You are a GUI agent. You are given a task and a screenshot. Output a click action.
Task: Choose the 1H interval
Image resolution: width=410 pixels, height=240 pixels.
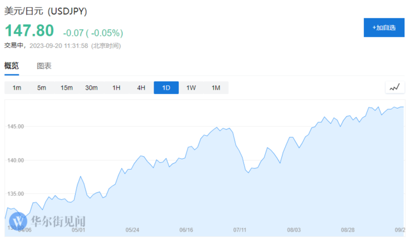coord(117,88)
